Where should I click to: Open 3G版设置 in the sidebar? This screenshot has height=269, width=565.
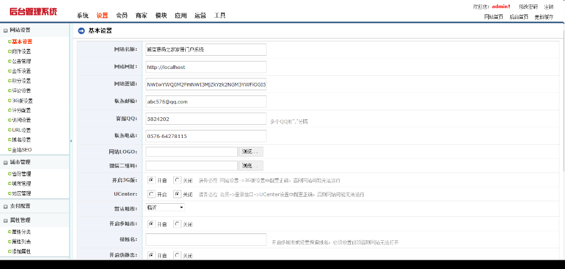point(23,101)
